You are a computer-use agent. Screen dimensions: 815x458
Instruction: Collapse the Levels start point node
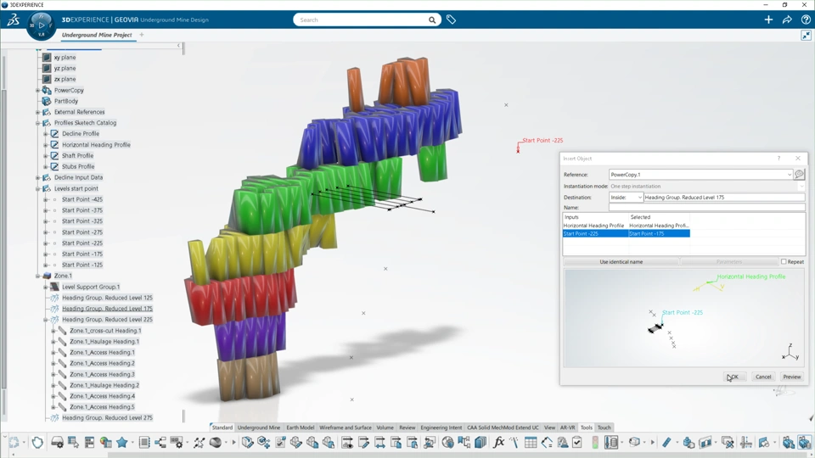pyautogui.click(x=38, y=188)
